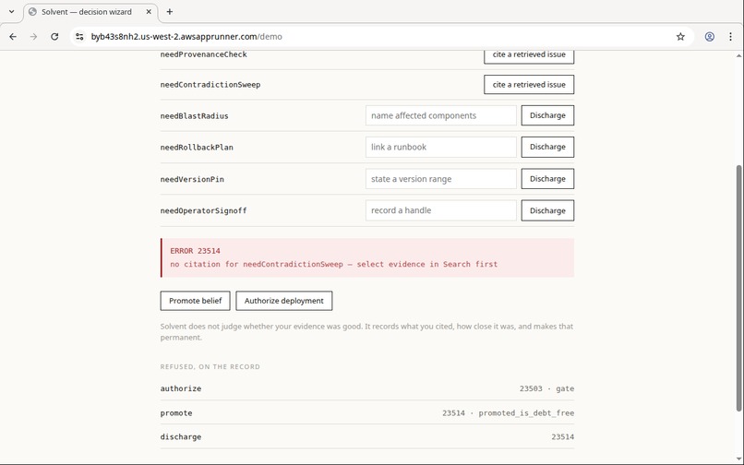Discharge the needVersionPin obligation
The image size is (744, 465).
pos(547,179)
